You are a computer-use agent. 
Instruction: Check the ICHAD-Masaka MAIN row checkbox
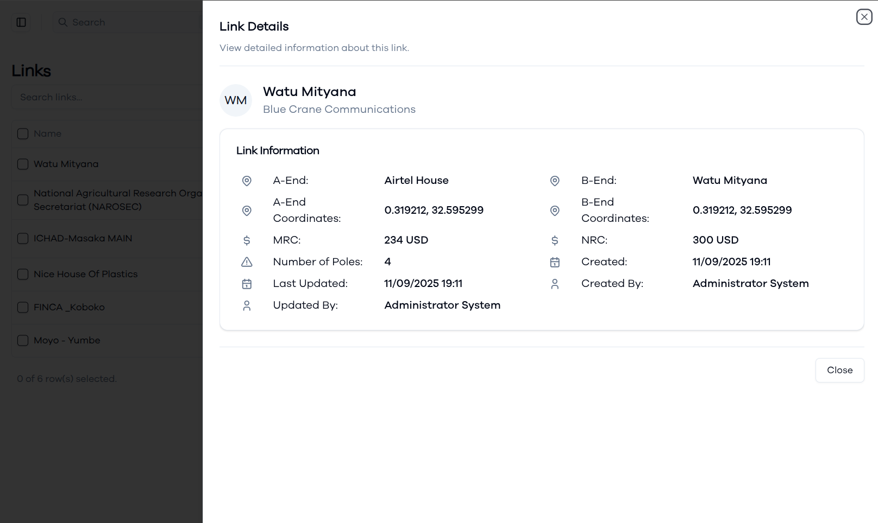point(23,238)
